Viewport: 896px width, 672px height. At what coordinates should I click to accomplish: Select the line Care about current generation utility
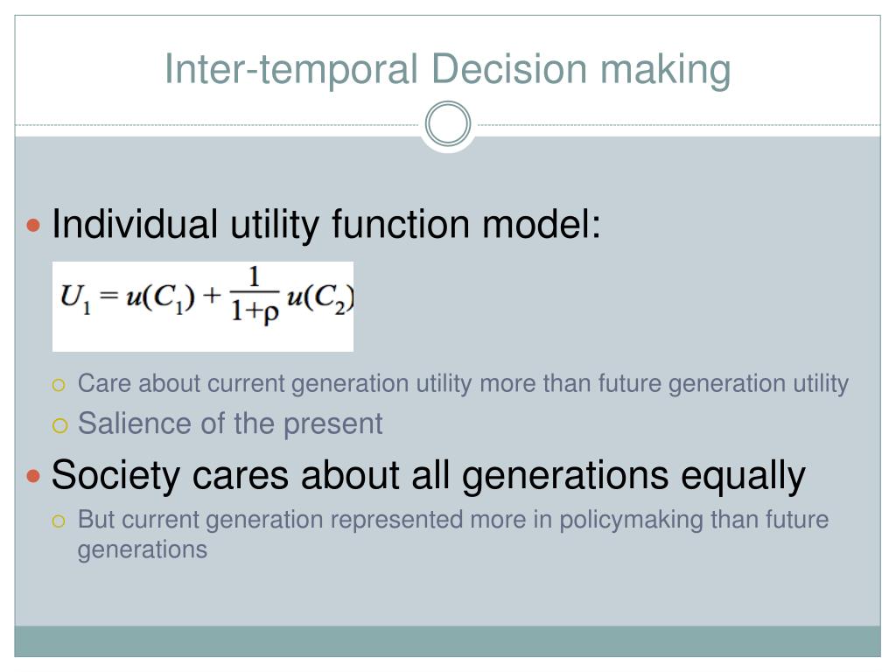pos(463,383)
